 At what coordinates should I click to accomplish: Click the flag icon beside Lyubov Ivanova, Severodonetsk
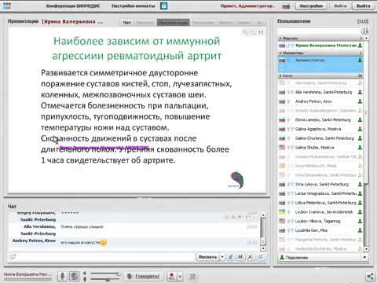coord(282,211)
